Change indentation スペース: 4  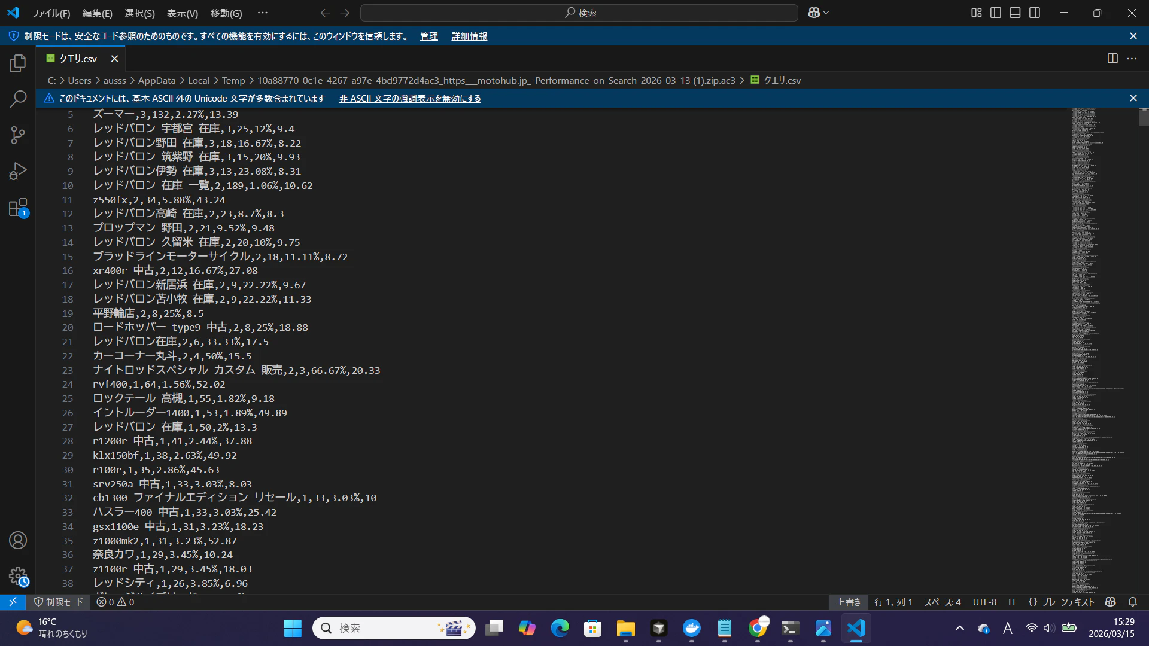943,602
